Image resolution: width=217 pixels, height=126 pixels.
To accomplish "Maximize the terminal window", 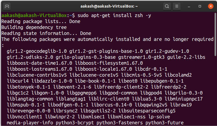I will [200, 6].
